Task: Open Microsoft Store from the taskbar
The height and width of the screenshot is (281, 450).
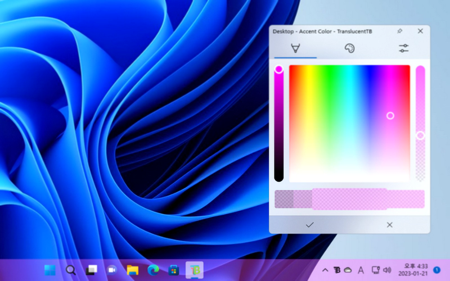Action: tap(174, 270)
